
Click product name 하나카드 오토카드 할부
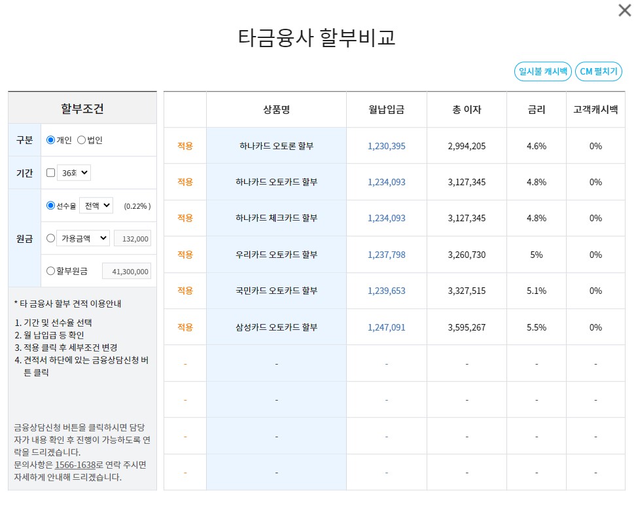(277, 182)
